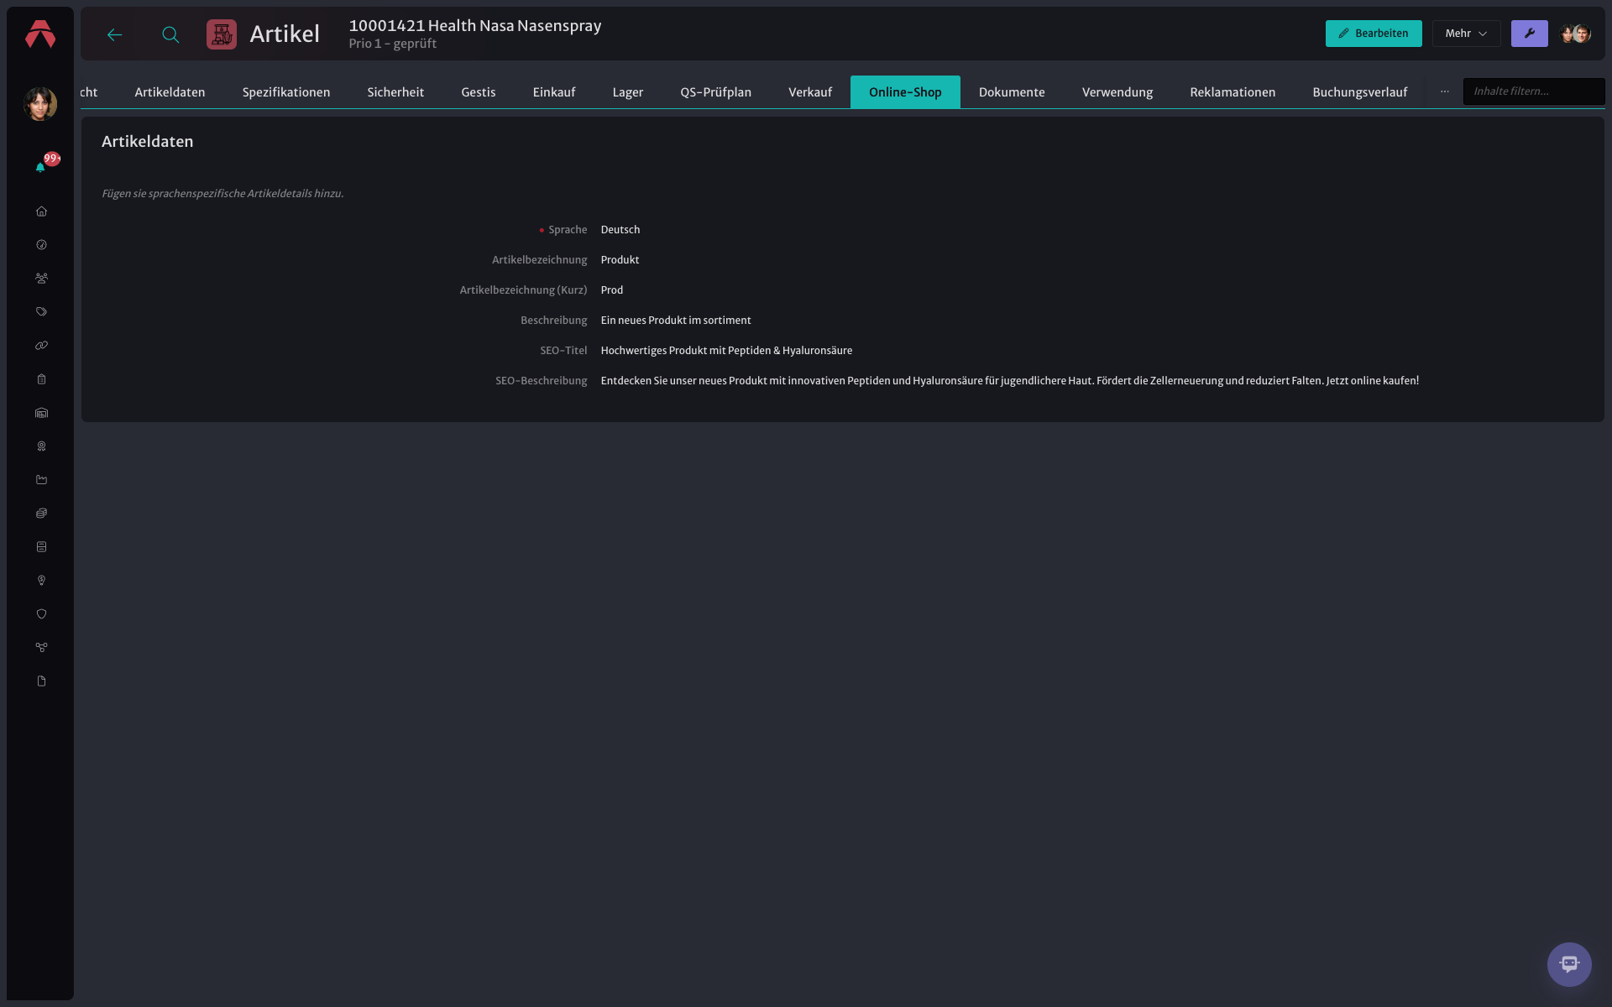The image size is (1612, 1007).
Task: Click the 'Sprache' field label
Action: click(568, 230)
